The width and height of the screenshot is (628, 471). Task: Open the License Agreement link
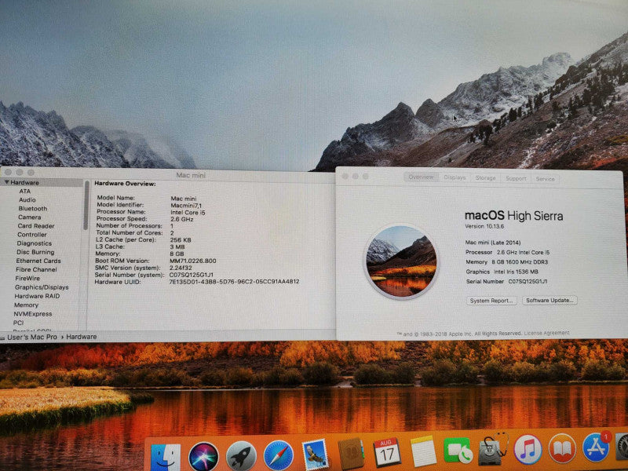click(546, 333)
